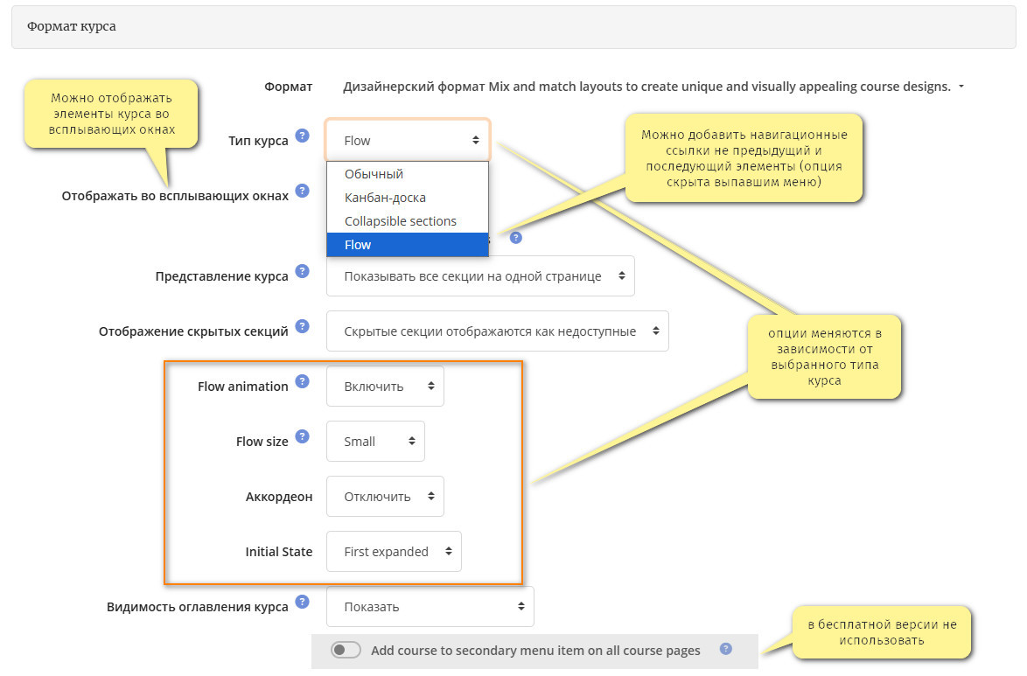
Task: Click the Initial State label
Action: pyautogui.click(x=279, y=552)
